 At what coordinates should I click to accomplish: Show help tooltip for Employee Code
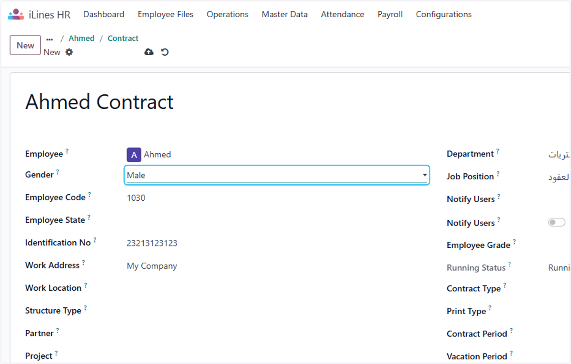coord(89,195)
